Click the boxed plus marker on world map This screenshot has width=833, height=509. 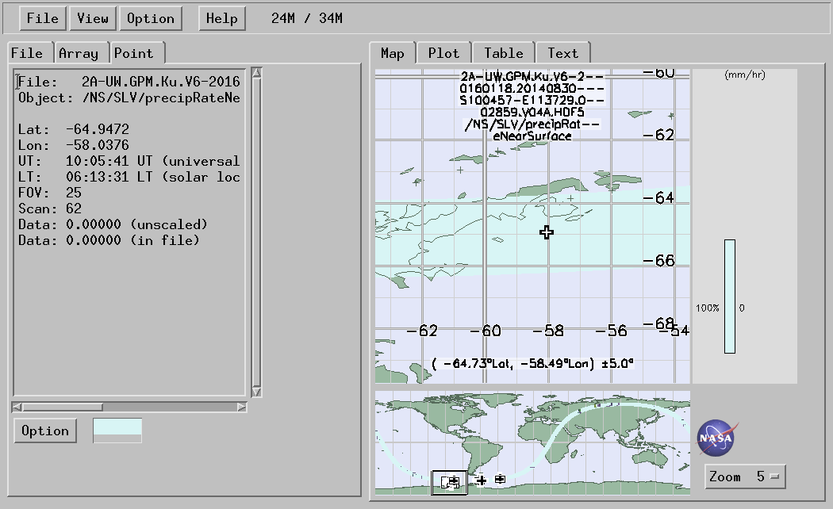coord(500,480)
